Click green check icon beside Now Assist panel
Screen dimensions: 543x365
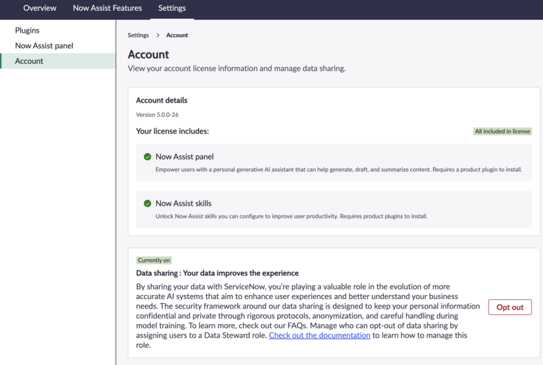pos(147,157)
